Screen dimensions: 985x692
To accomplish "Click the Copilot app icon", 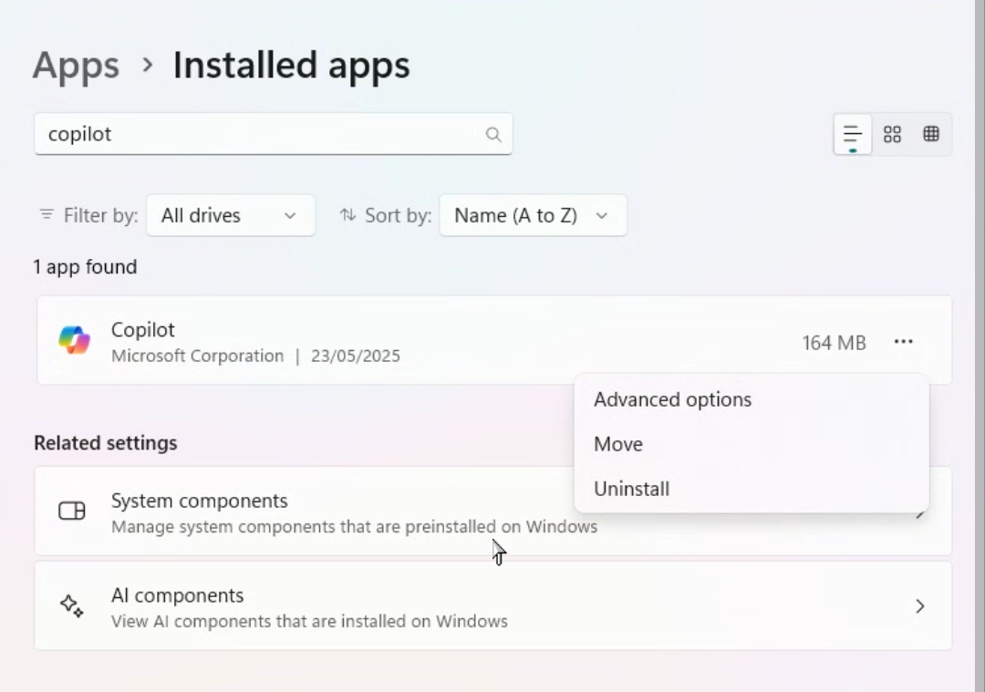I will [x=74, y=341].
